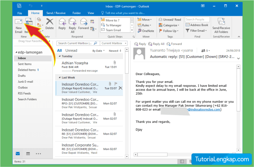254x167 pixels.
Task: Open the Calendar view in the navigation bar
Action: 28,154
